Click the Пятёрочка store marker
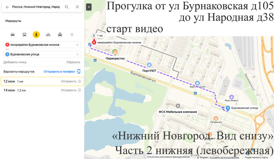 coord(216,118)
